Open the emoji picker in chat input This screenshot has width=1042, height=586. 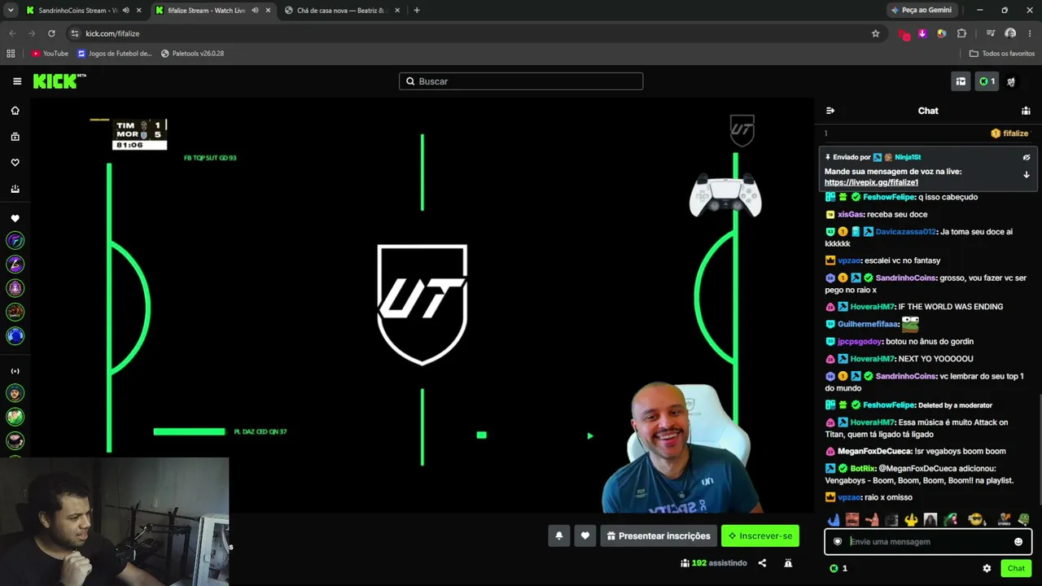[x=1018, y=542]
